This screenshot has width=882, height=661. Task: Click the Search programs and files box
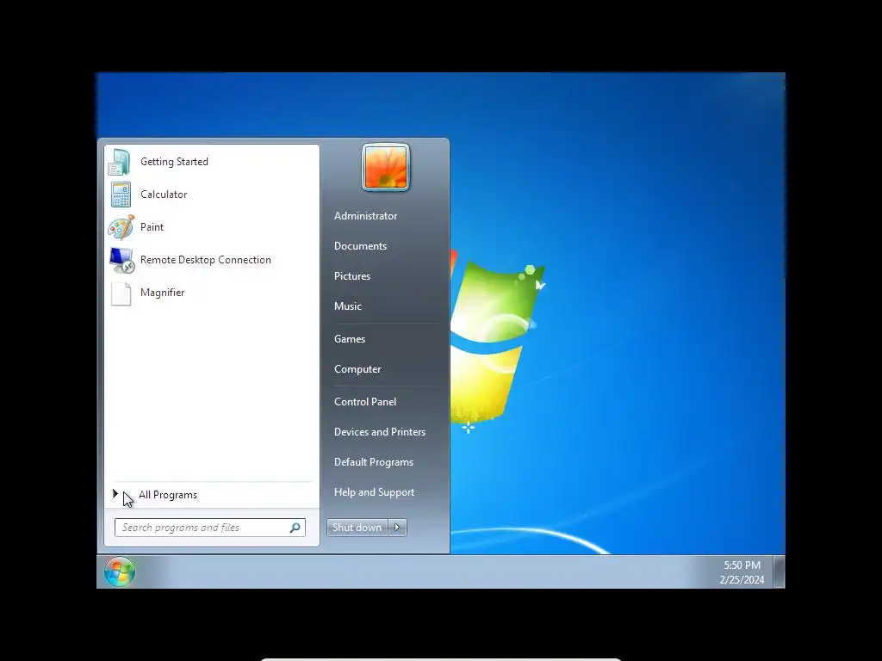(210, 528)
